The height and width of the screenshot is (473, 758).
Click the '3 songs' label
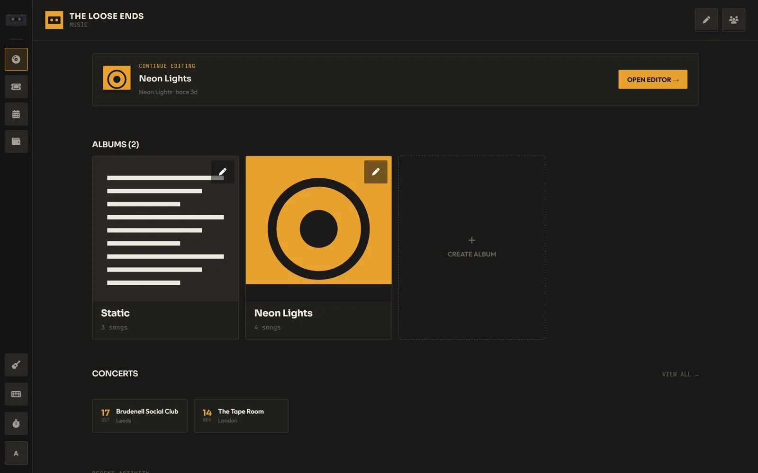[114, 327]
